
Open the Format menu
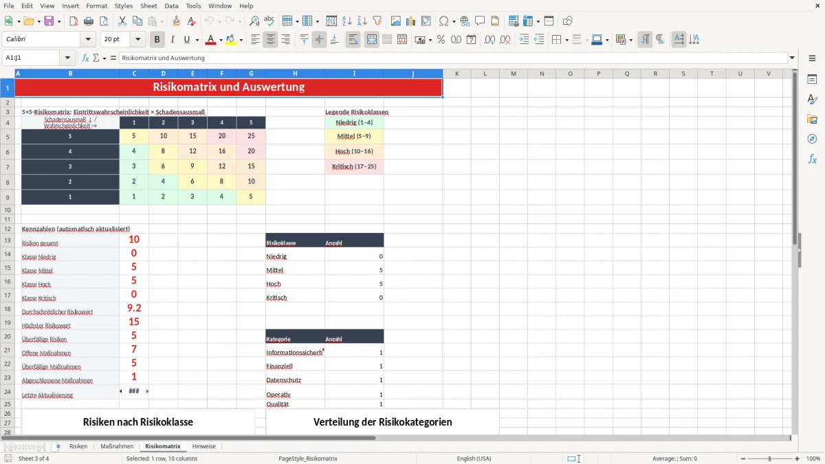(x=96, y=5)
